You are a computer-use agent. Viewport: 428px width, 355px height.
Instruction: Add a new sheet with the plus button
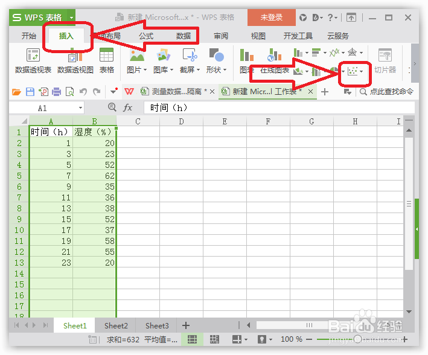pyautogui.click(x=185, y=325)
